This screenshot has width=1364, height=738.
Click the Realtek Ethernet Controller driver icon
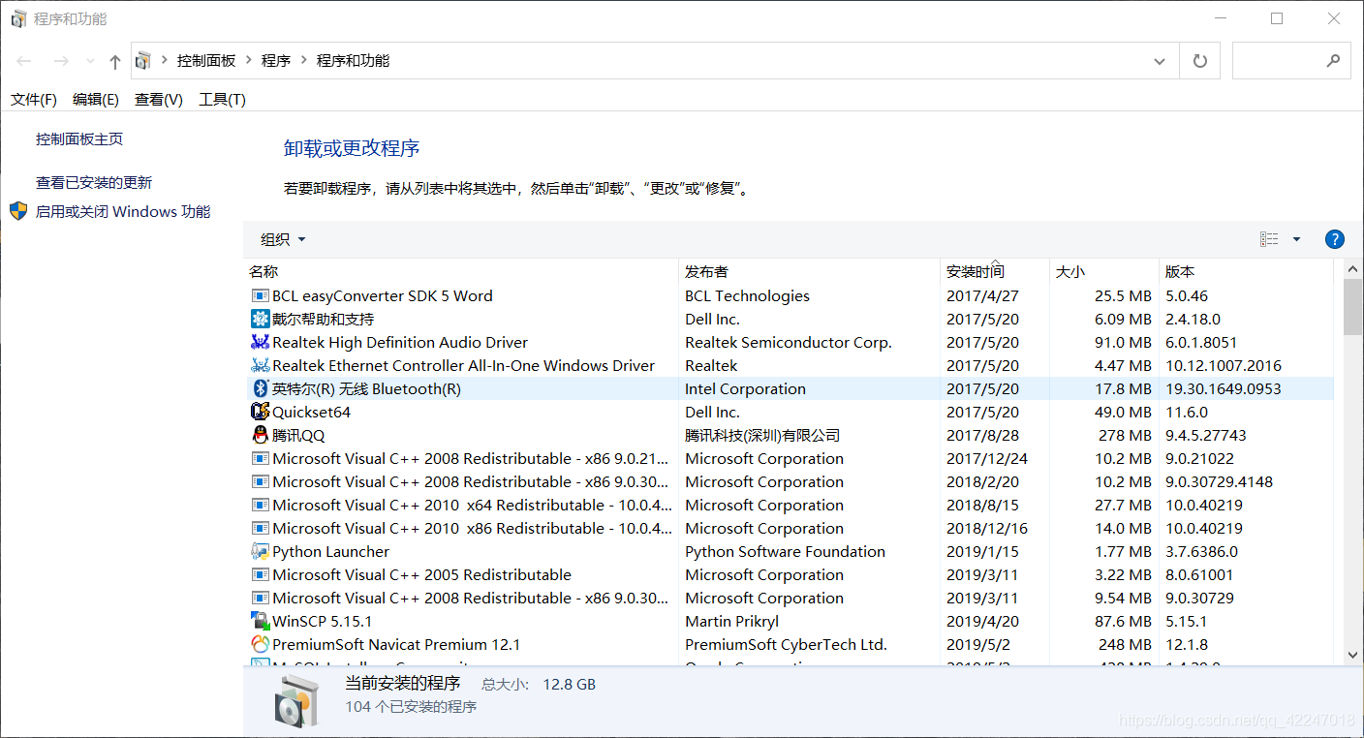(x=260, y=366)
